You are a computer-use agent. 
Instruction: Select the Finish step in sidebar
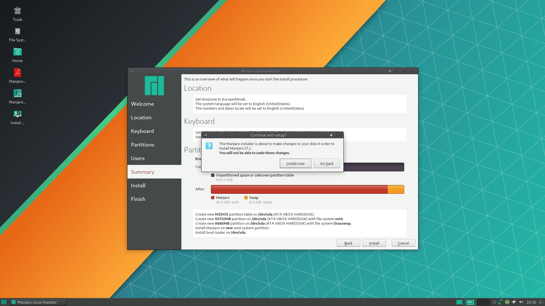point(154,199)
